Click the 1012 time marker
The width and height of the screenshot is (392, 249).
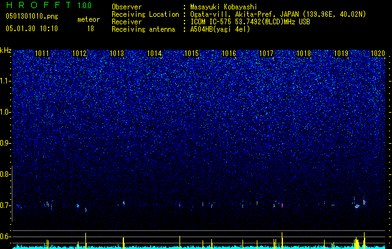pyautogui.click(x=79, y=54)
